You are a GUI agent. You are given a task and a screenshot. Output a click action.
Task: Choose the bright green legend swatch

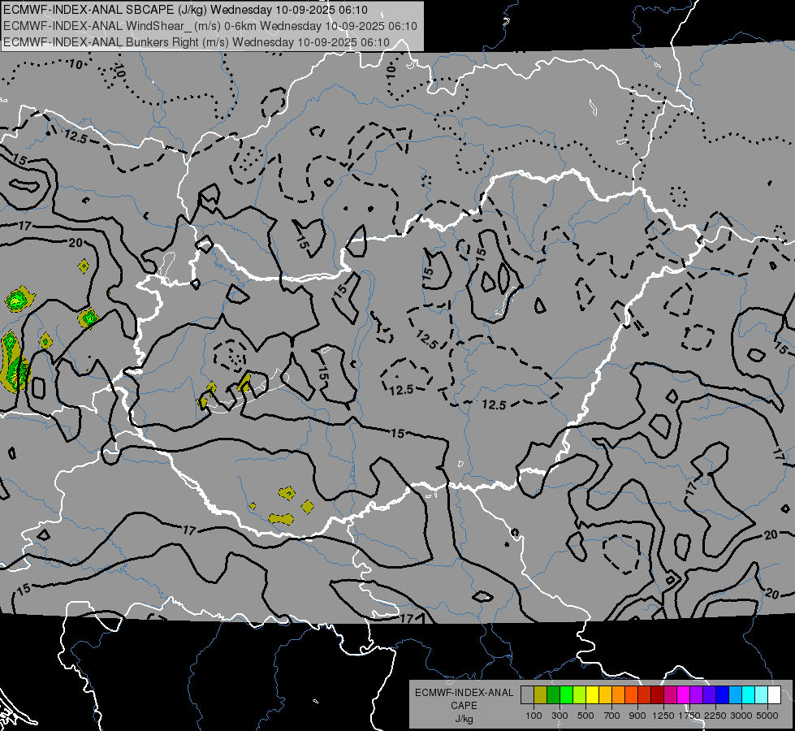(566, 695)
